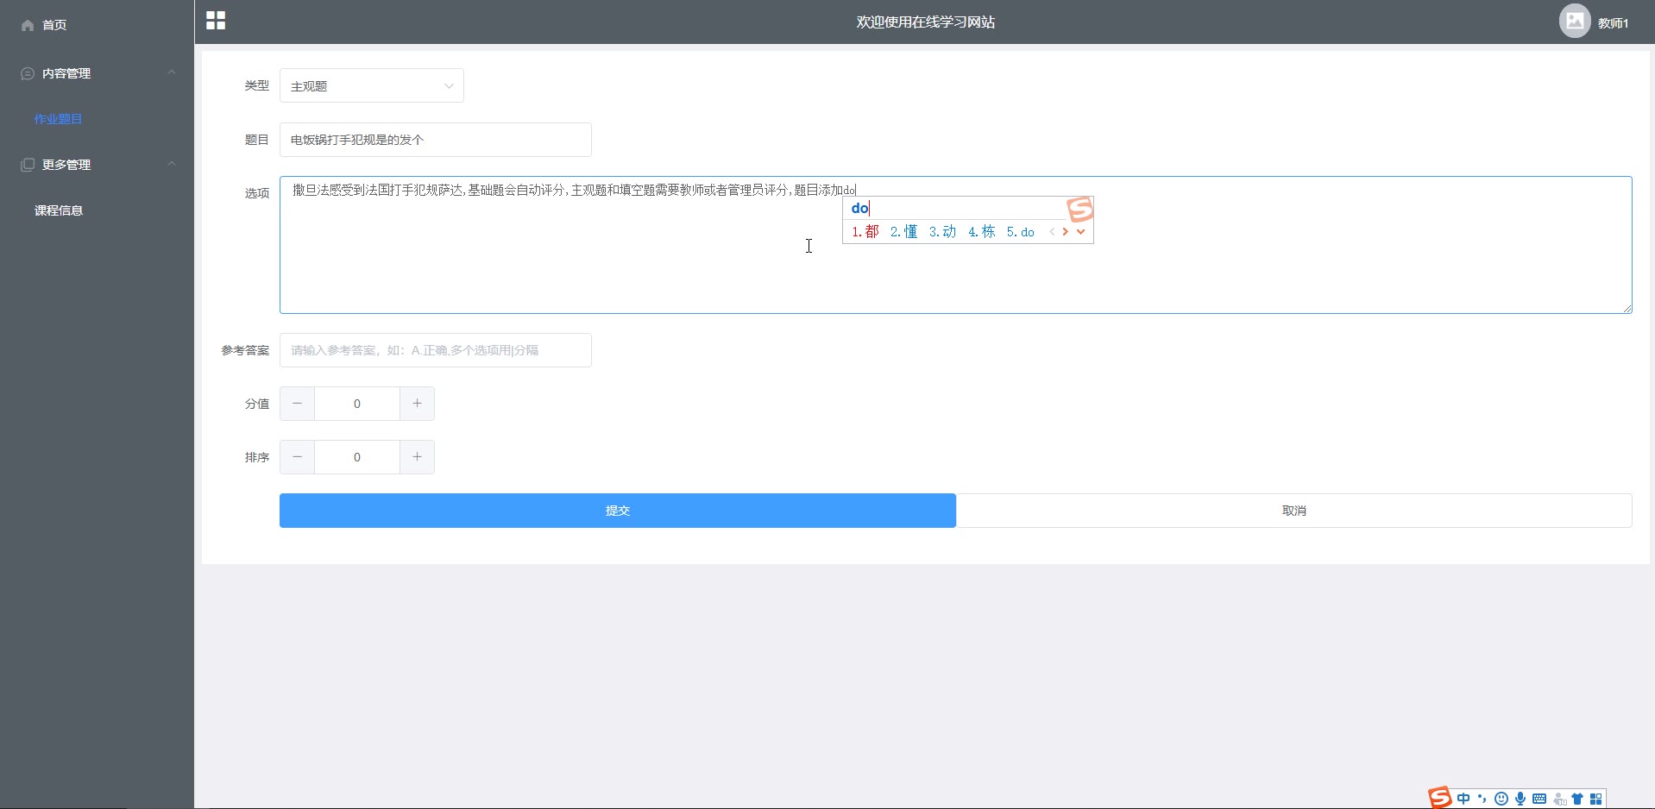The image size is (1655, 809).
Task: Click the 题目 input field
Action: point(436,140)
